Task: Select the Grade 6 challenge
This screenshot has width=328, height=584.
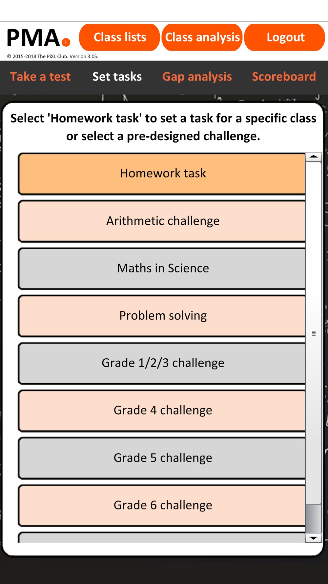Action: (x=162, y=505)
